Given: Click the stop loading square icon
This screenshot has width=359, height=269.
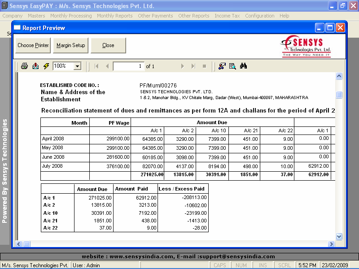Looking at the screenshot, I should click(205, 66).
